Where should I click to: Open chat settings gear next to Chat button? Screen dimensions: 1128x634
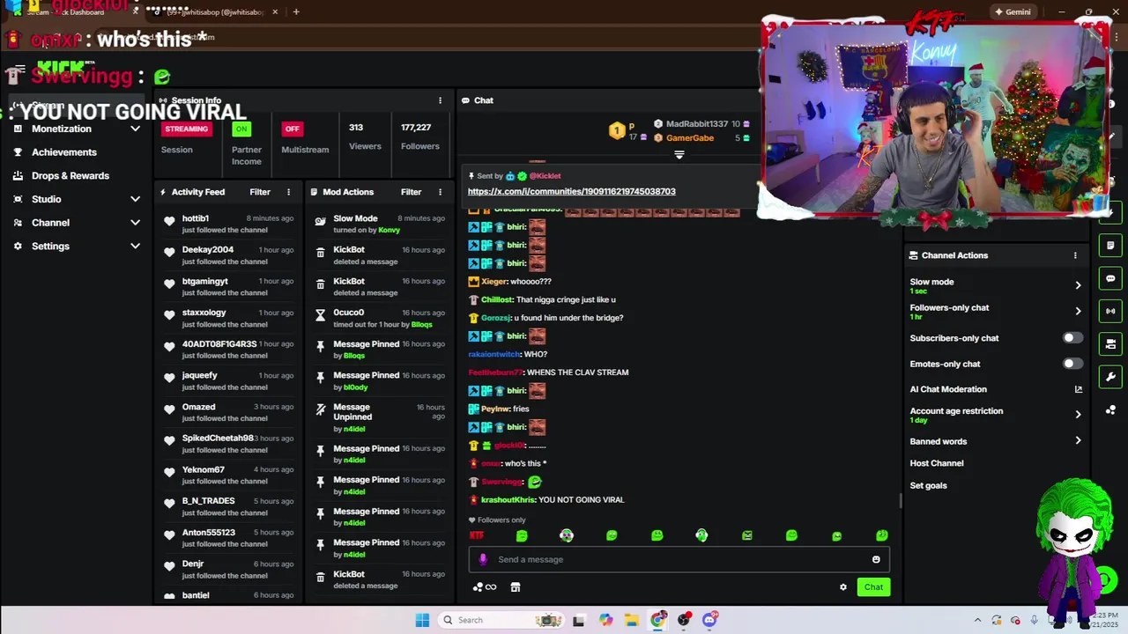843,587
